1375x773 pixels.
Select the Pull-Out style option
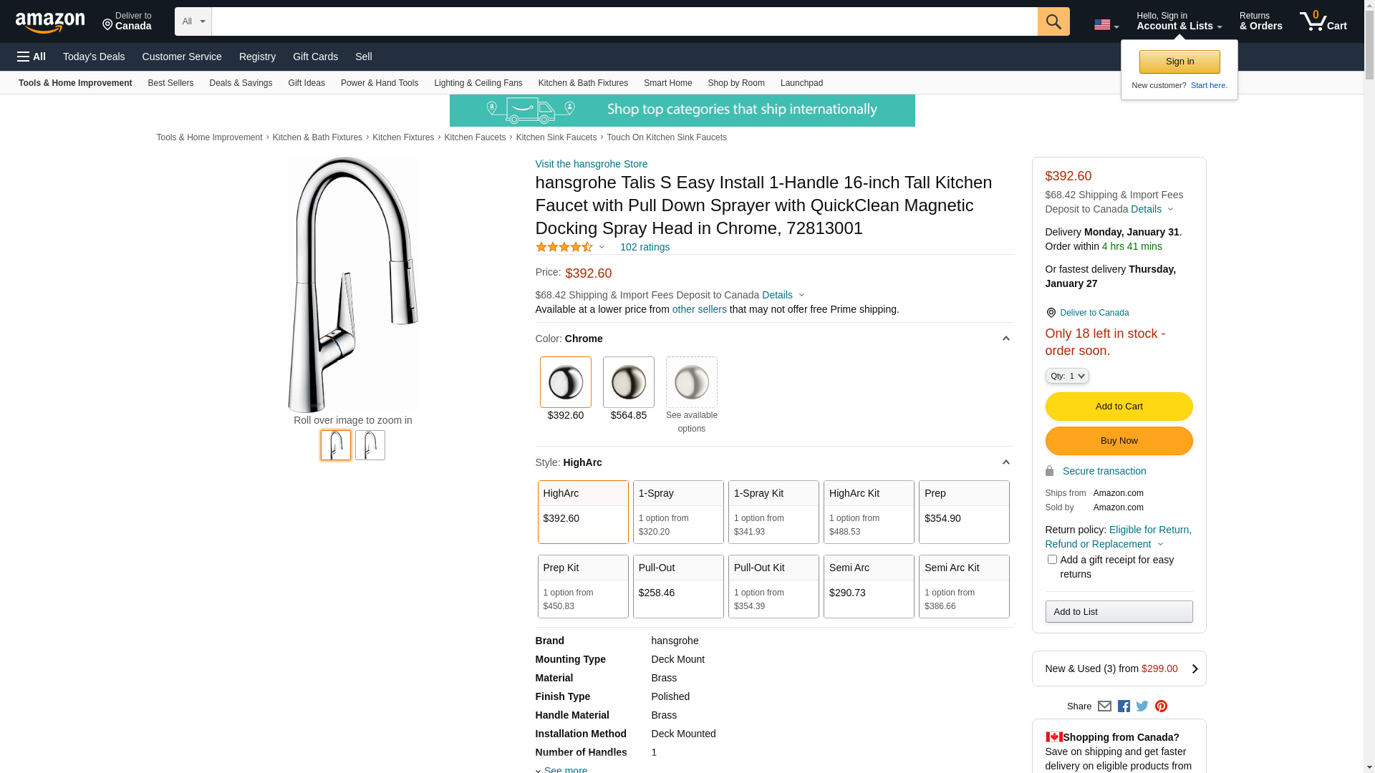point(678,586)
